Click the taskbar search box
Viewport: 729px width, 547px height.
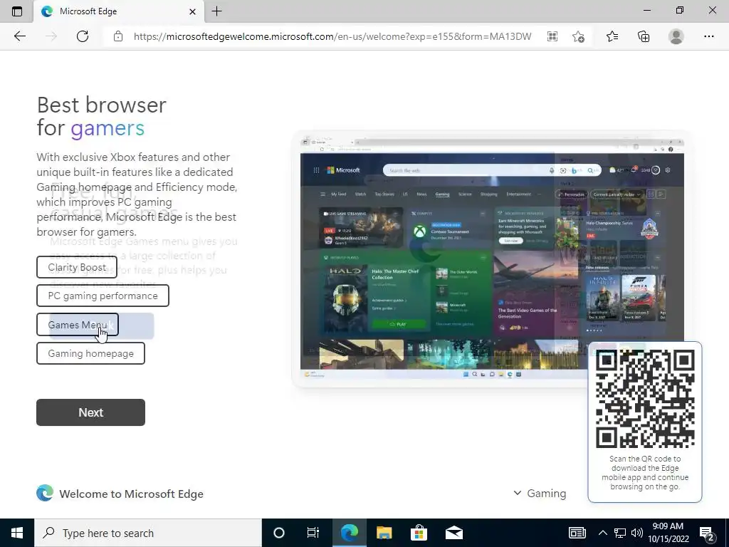click(148, 533)
